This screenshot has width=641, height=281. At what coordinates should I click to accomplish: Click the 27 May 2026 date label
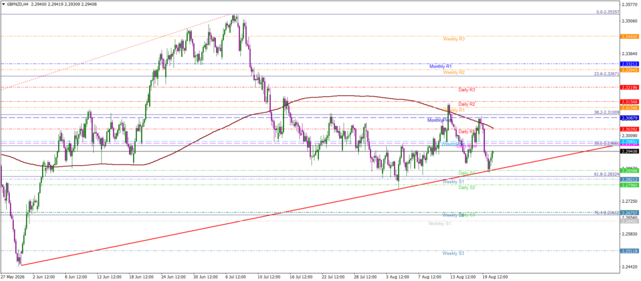click(x=11, y=277)
